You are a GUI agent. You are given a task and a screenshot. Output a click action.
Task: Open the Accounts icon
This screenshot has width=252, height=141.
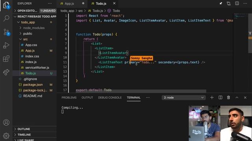tap(6, 123)
